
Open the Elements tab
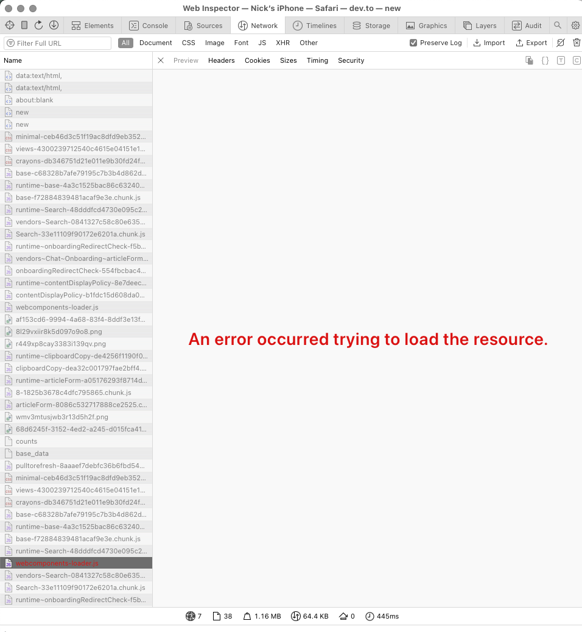93,26
